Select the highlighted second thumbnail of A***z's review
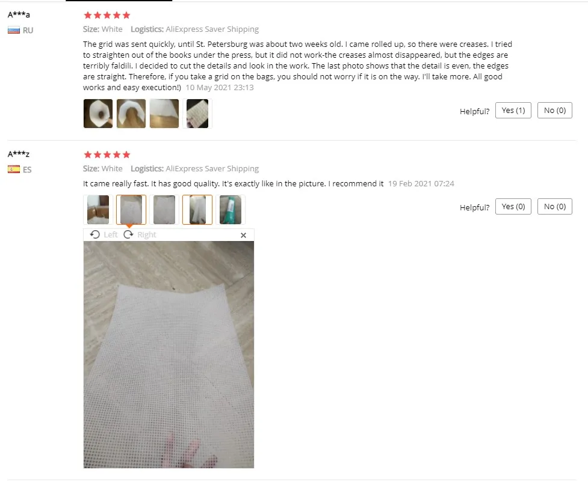The height and width of the screenshot is (482, 588). point(131,210)
